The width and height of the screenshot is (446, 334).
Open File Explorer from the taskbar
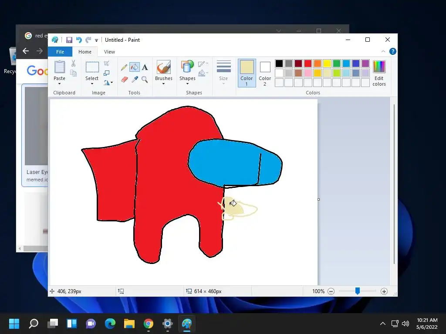tap(129, 324)
